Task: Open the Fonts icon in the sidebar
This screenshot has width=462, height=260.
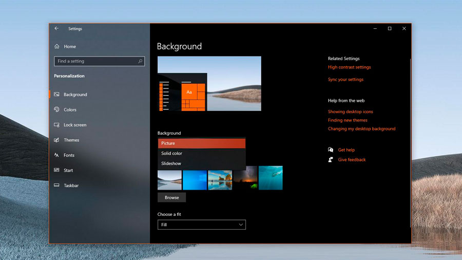Action: coord(56,155)
